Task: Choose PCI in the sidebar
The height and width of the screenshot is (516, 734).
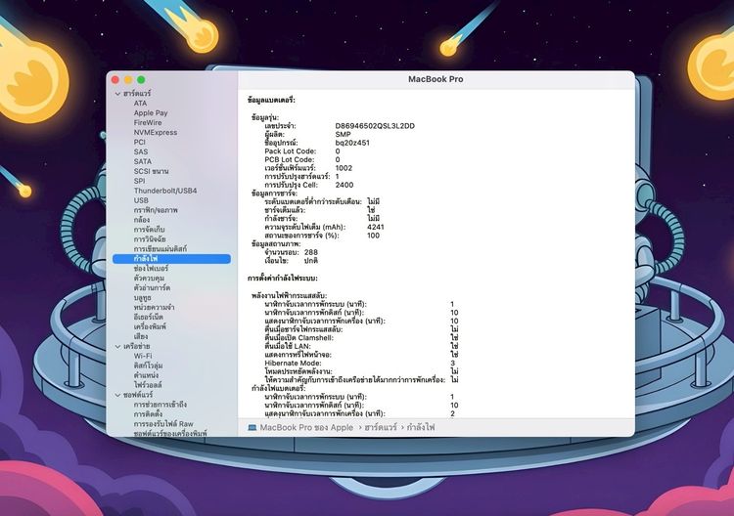Action: coord(140,142)
